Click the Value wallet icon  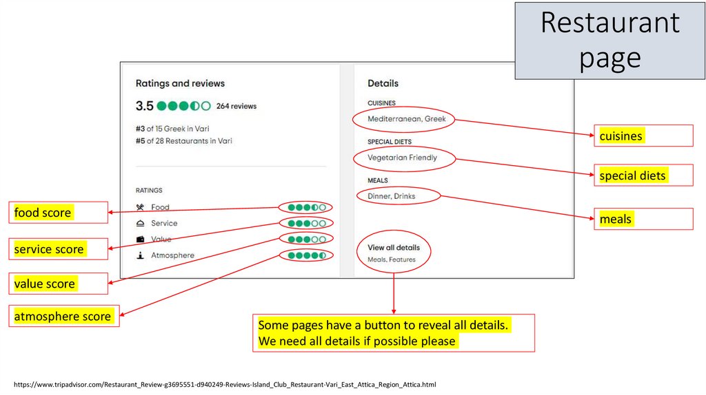140,239
